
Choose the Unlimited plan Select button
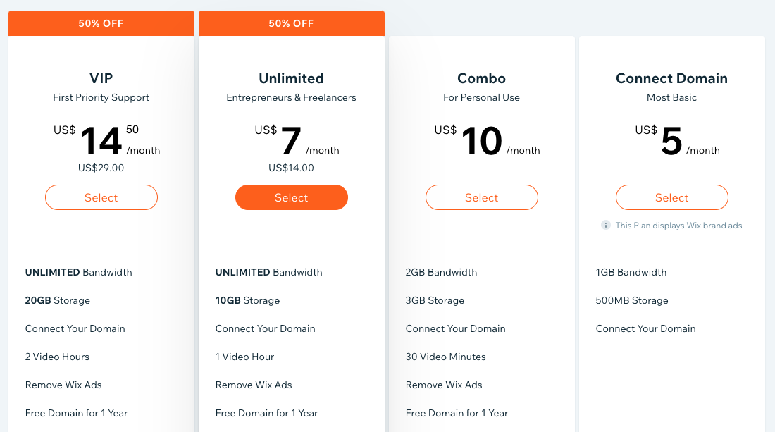coord(292,197)
